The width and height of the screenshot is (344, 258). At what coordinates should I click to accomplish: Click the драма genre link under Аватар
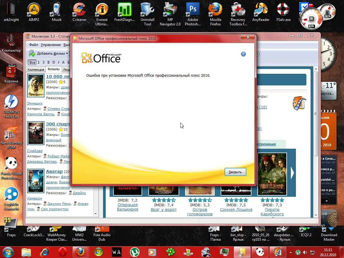point(51,182)
